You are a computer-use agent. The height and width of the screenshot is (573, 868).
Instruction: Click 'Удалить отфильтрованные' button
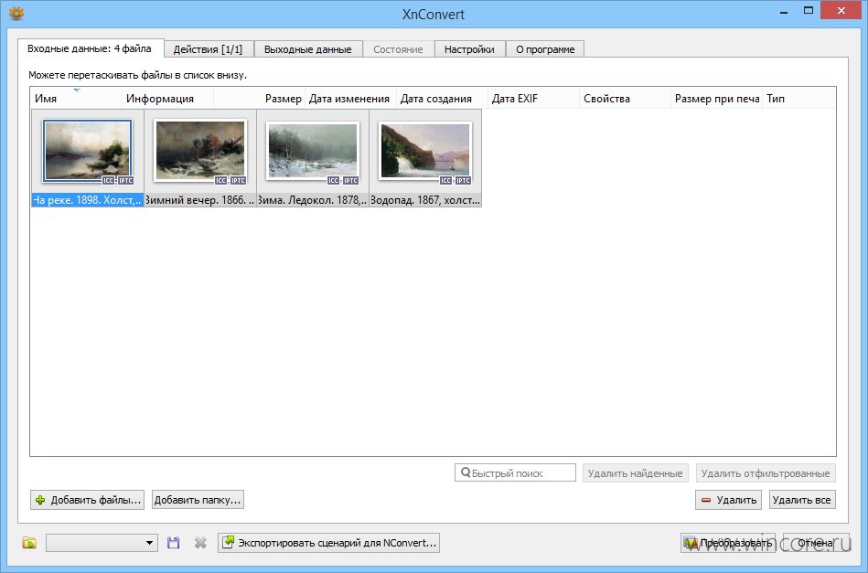point(766,473)
